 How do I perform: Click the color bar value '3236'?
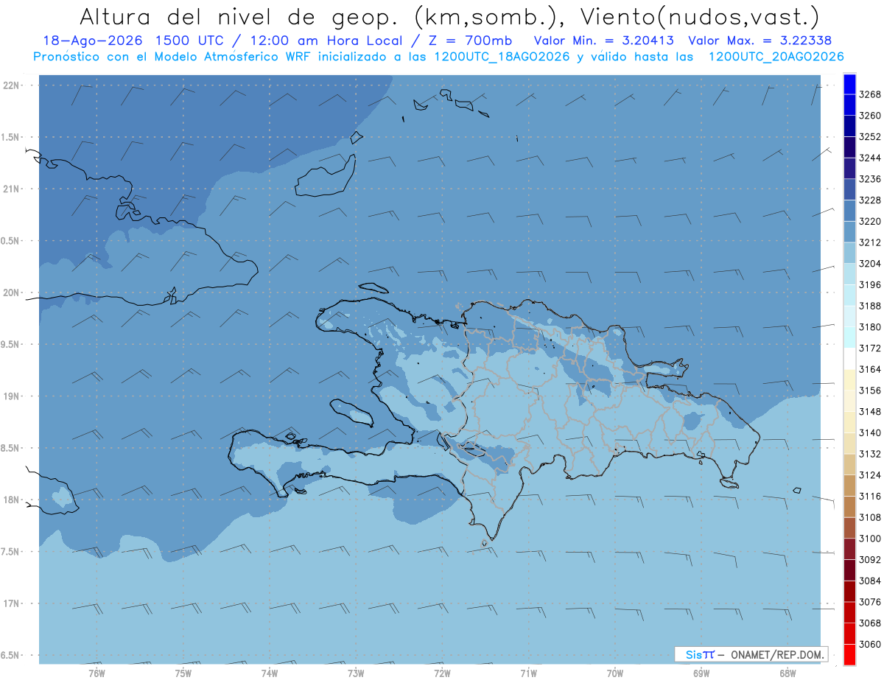pyautogui.click(x=870, y=179)
